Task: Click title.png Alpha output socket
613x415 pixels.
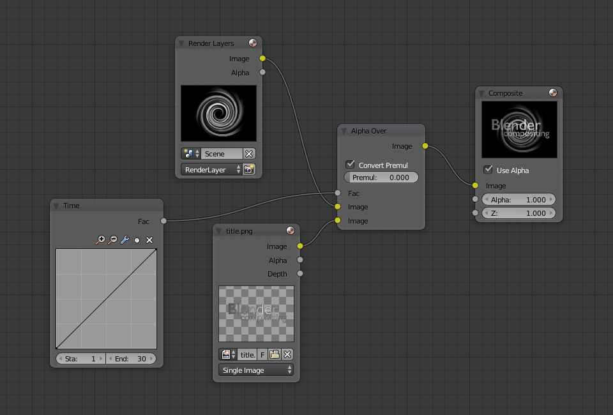Action: (x=300, y=260)
